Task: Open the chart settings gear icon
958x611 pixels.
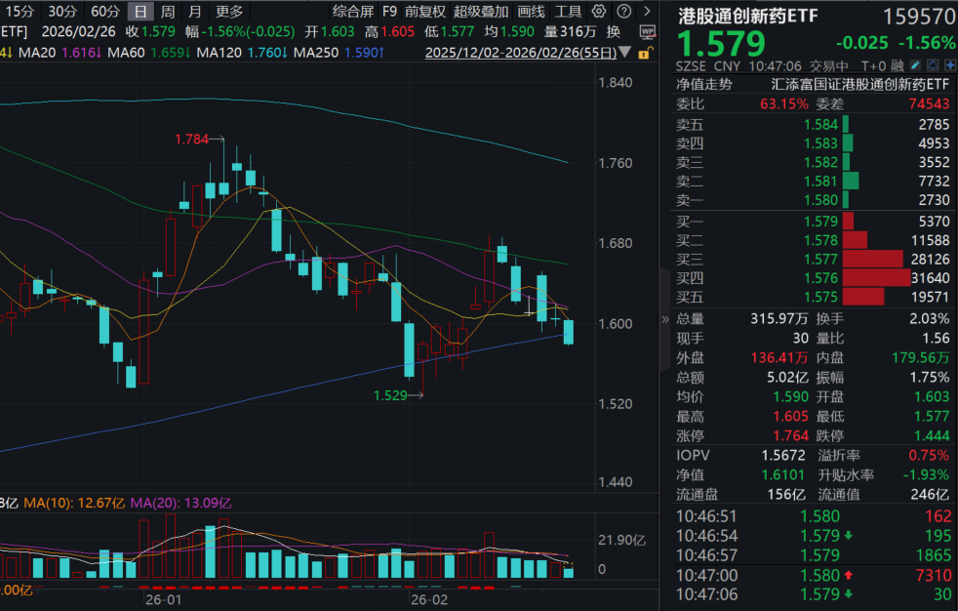Action: pos(598,11)
